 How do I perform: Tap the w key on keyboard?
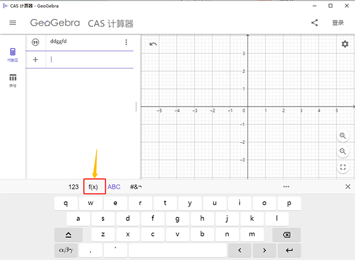click(91, 203)
